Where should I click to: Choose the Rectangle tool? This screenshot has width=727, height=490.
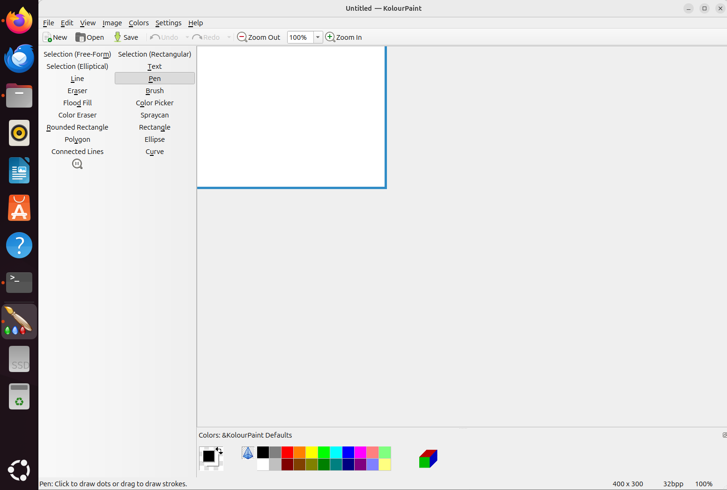(155, 127)
